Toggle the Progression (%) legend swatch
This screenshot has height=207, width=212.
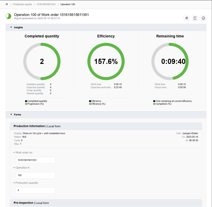[26, 104]
